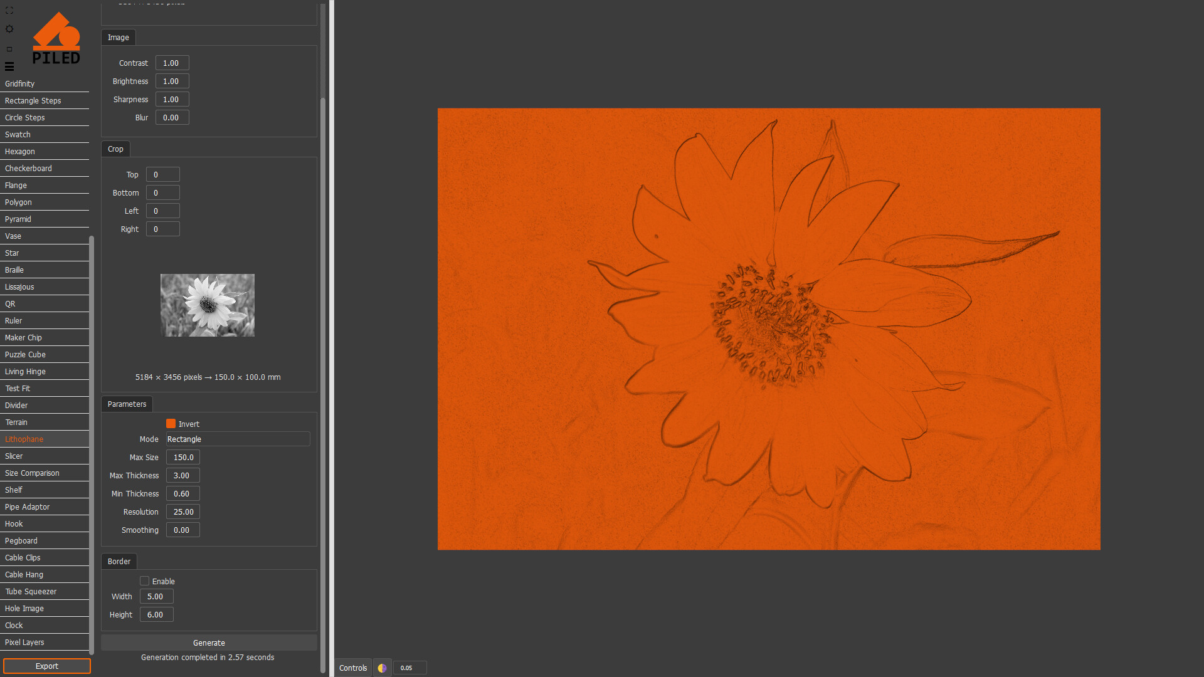The image size is (1204, 677).
Task: Click the sunflower preview thumbnail
Action: point(207,305)
